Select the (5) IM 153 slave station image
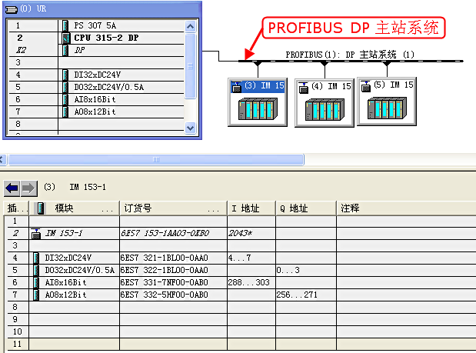Screen dimensions: 476x353 [x=387, y=108]
